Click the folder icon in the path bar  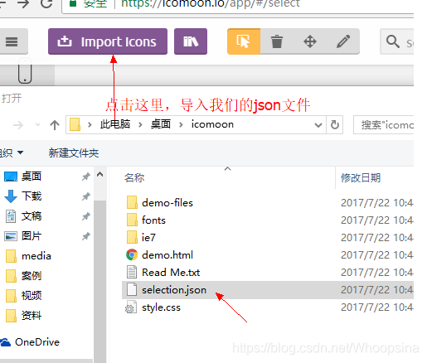[x=75, y=124]
